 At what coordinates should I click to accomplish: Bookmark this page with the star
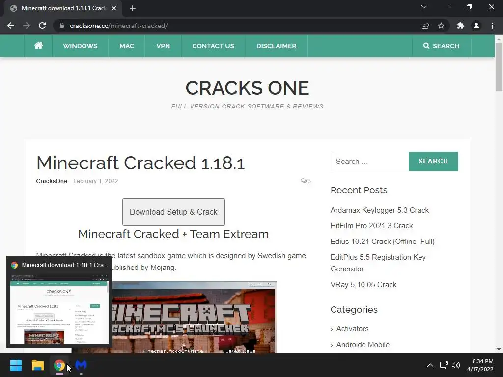click(441, 26)
